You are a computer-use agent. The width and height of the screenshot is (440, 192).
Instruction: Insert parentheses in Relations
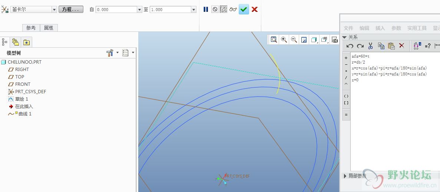tap(346, 96)
